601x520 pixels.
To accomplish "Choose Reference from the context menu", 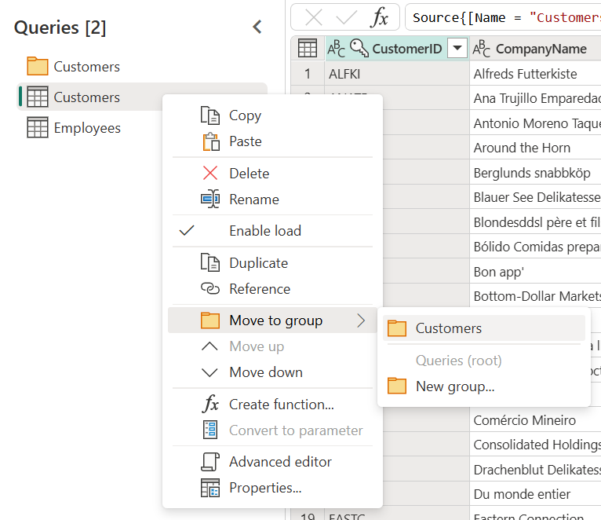I will 272,288.
